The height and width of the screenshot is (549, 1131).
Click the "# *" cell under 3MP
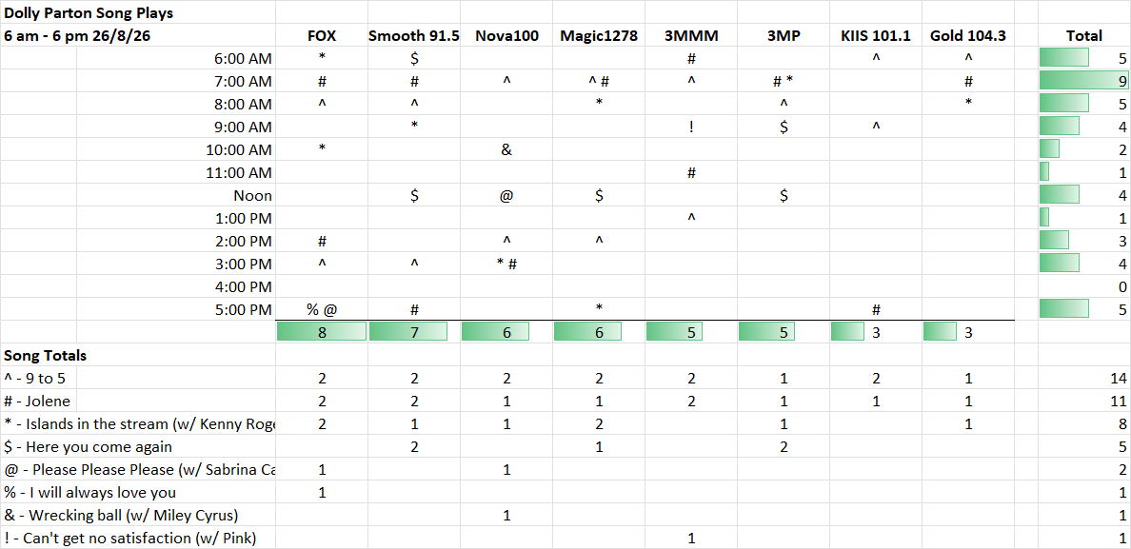(784, 82)
